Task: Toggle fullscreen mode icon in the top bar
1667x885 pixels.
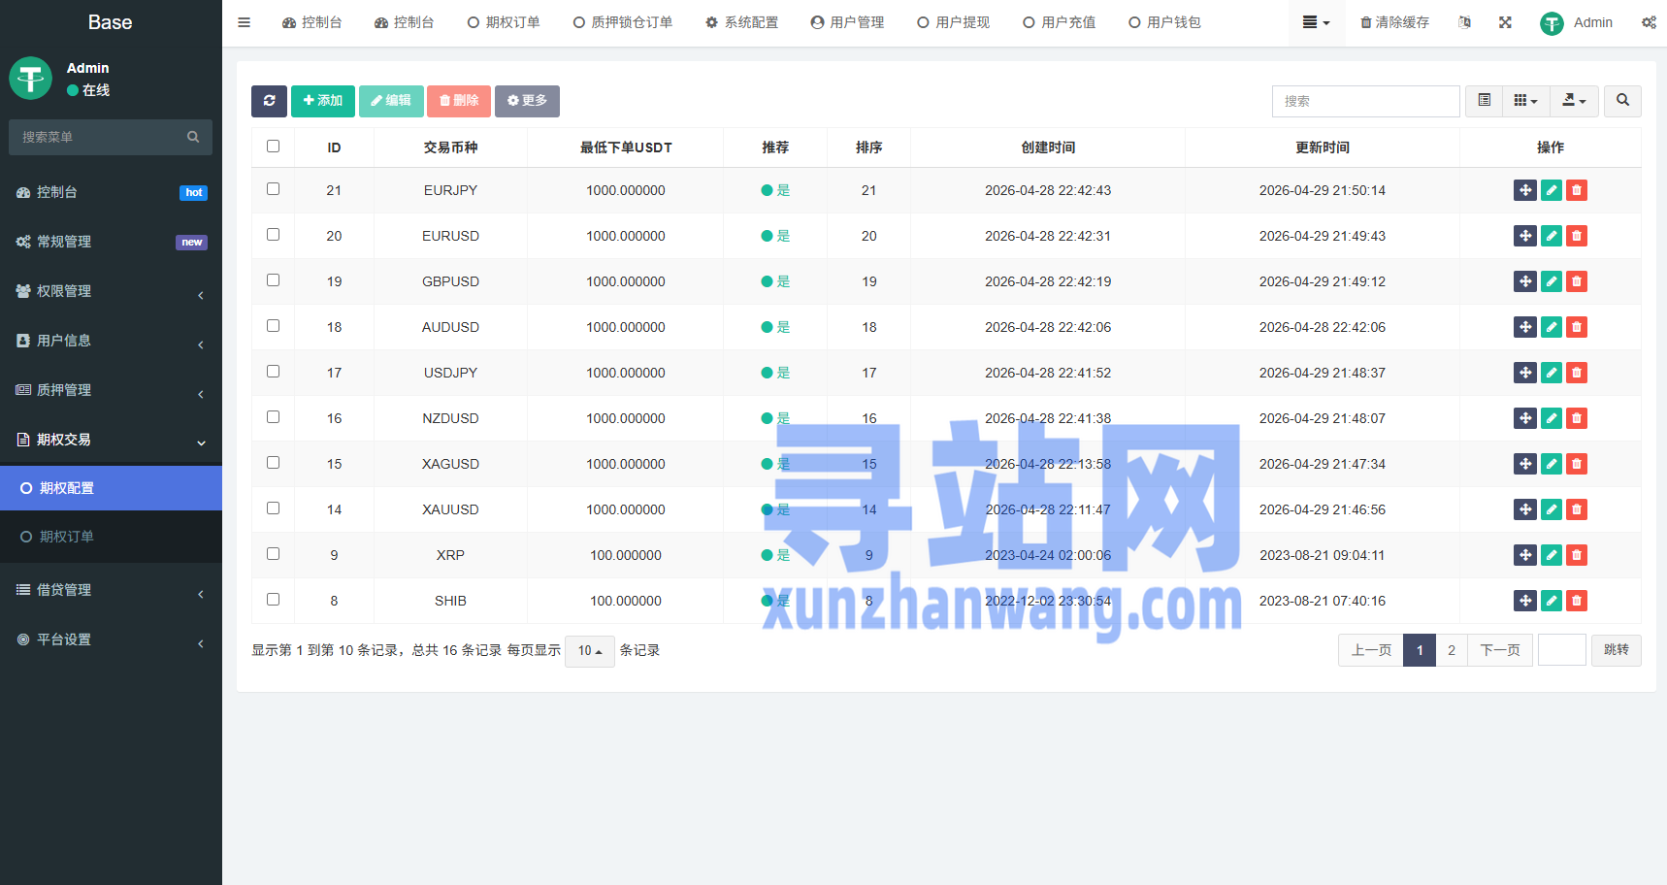Action: coord(1505,22)
